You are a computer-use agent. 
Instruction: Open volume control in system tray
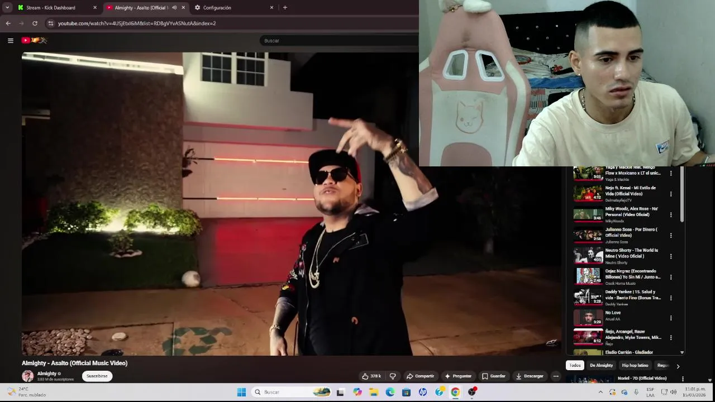[x=673, y=392]
